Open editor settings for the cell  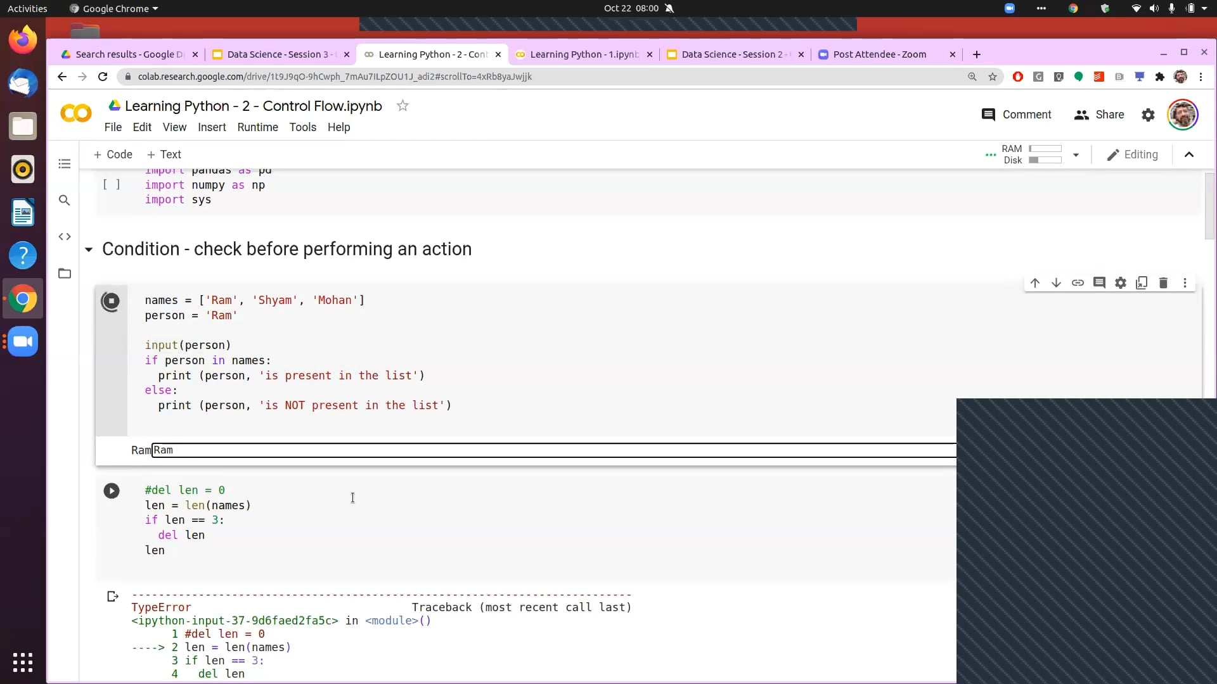[x=1121, y=283]
